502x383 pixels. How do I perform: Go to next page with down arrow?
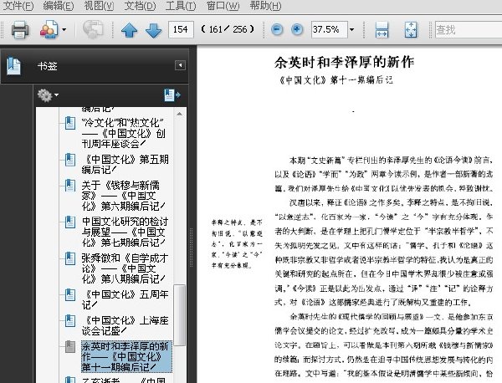154,30
